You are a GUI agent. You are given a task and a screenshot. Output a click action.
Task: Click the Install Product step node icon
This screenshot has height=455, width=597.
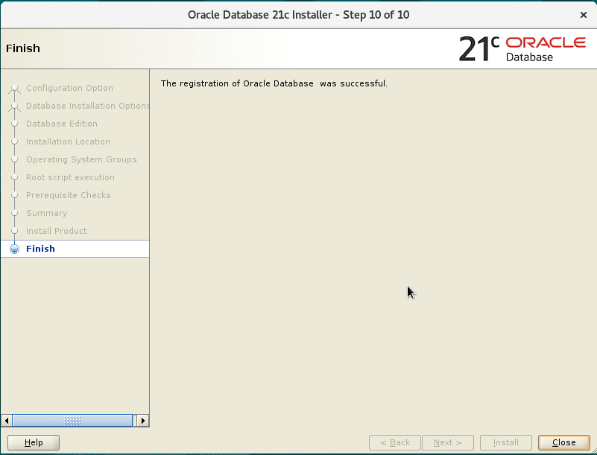pos(14,231)
